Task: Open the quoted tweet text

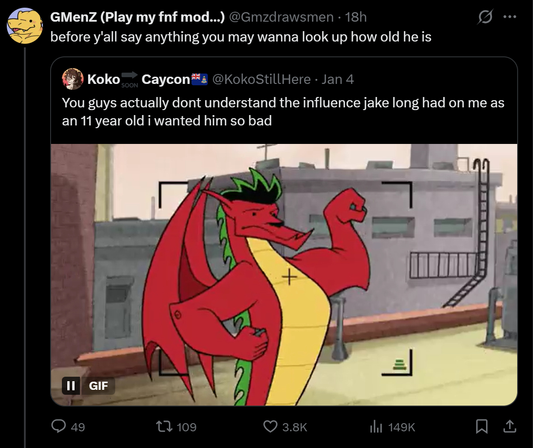Action: [x=283, y=112]
